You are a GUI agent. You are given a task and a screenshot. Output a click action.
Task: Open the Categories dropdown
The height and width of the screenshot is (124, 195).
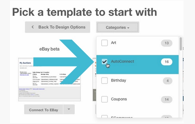coord(118,27)
